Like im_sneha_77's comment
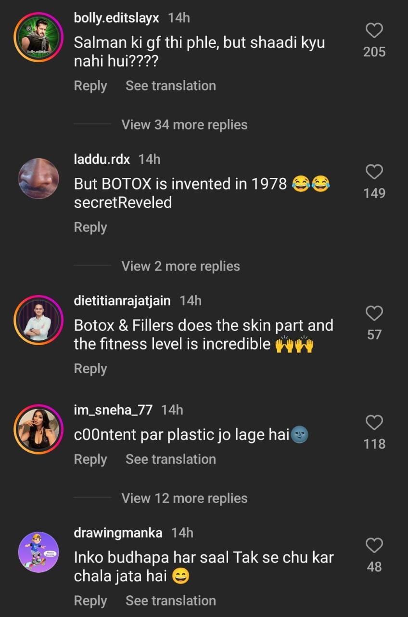408x617 pixels. click(374, 423)
